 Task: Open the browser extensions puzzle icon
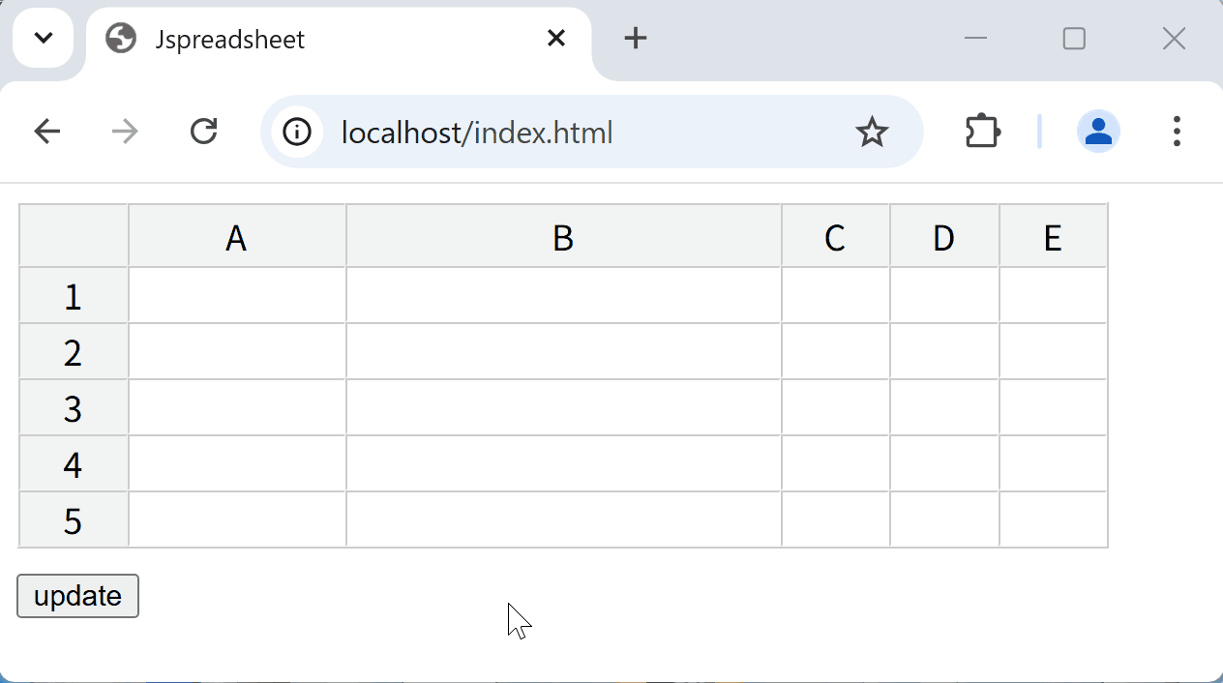(981, 131)
